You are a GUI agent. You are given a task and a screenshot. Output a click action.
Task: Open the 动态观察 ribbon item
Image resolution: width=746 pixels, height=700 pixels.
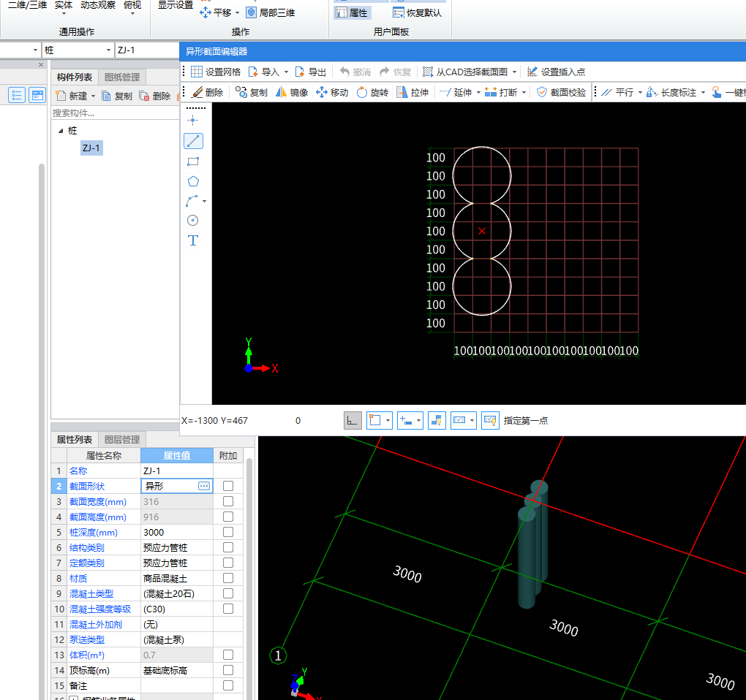(x=98, y=5)
